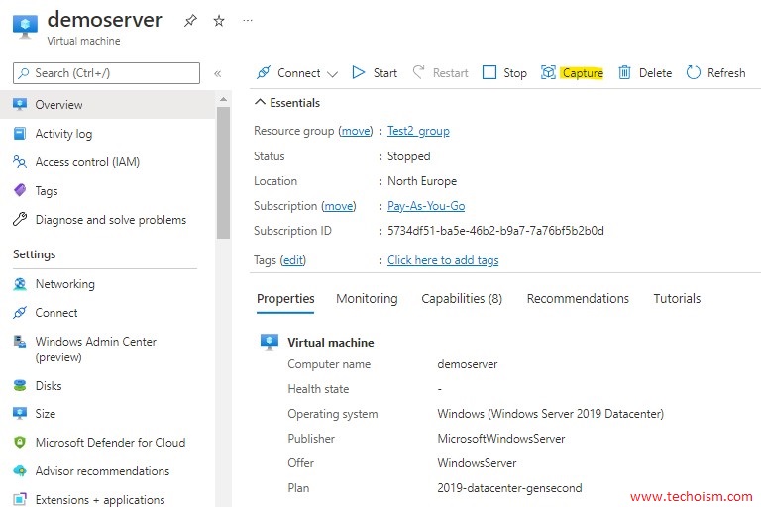Image resolution: width=761 pixels, height=507 pixels.
Task: Open the Capabilities (8) tab
Action: click(462, 299)
